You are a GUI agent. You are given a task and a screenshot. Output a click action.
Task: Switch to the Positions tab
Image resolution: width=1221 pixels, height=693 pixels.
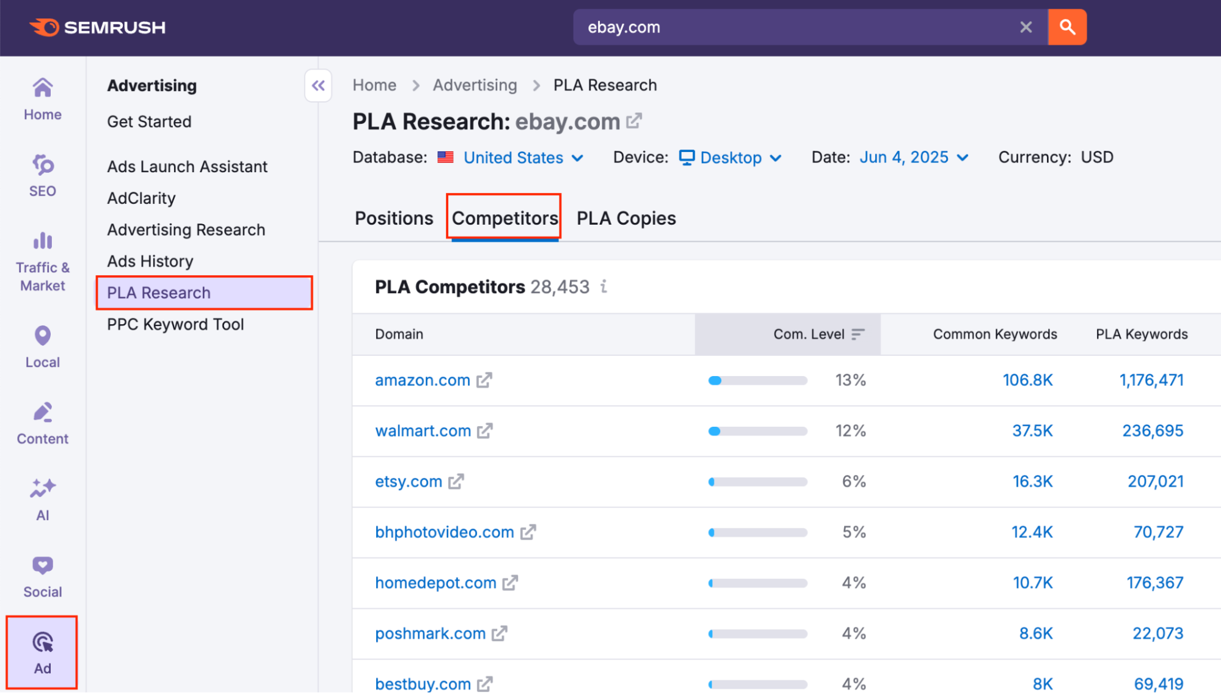[x=394, y=218]
